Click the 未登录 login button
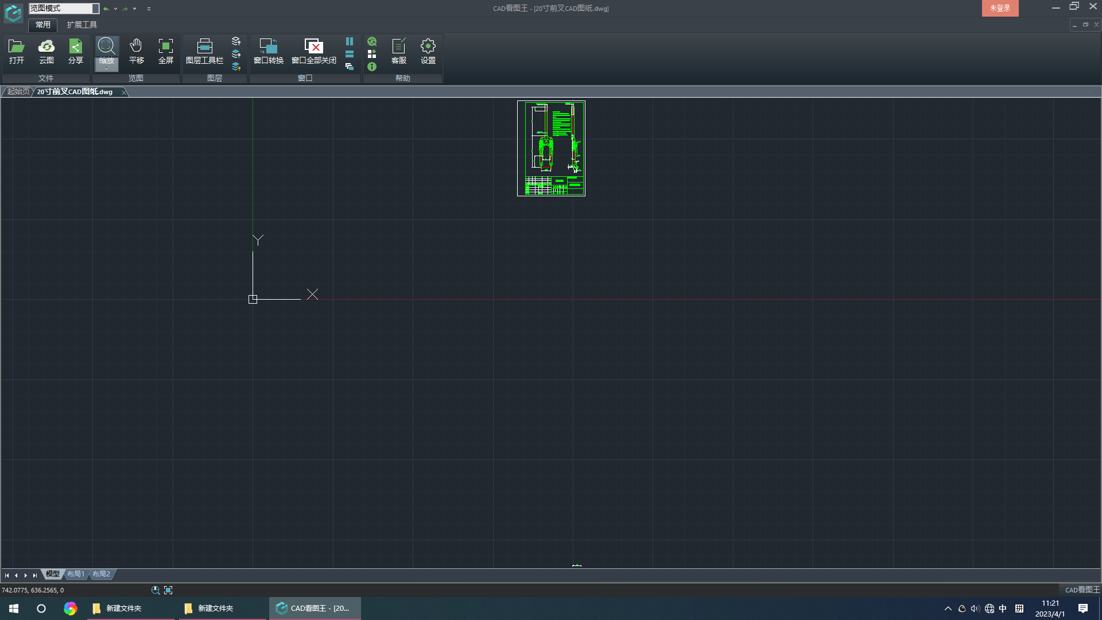Screen dimensions: 1102x620 point(1000,8)
